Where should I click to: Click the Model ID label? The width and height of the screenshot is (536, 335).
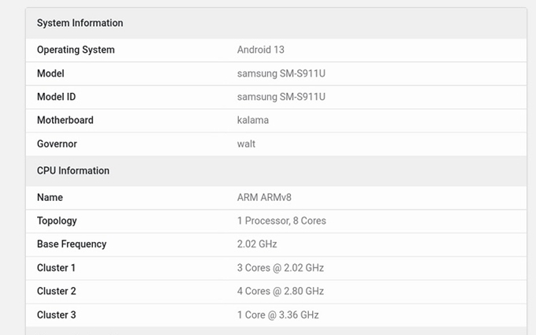[56, 97]
